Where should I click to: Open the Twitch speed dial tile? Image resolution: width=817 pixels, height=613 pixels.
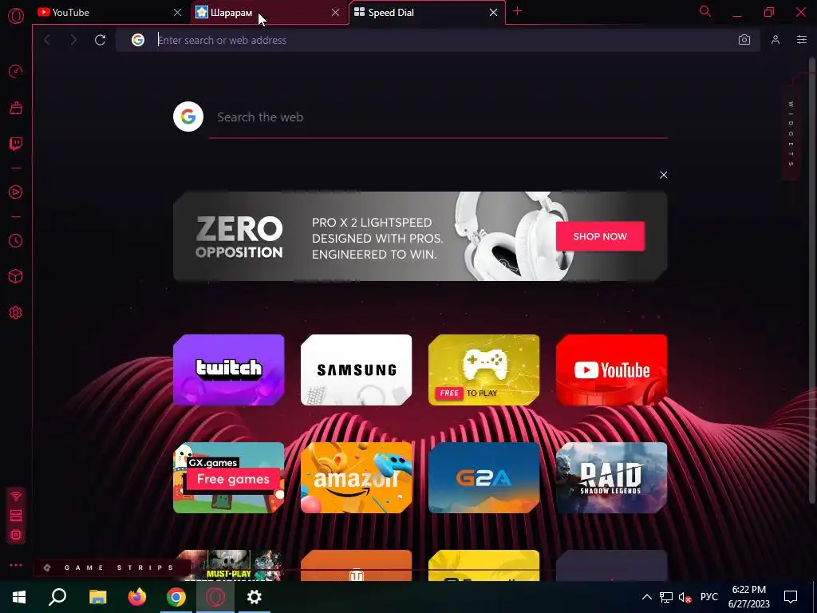point(229,370)
